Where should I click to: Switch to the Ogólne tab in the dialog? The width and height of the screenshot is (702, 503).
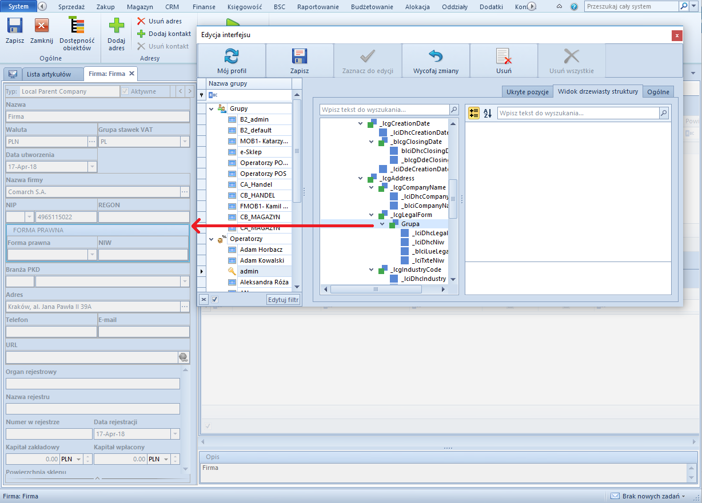[x=658, y=92]
